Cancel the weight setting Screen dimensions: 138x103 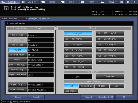(89, 97)
